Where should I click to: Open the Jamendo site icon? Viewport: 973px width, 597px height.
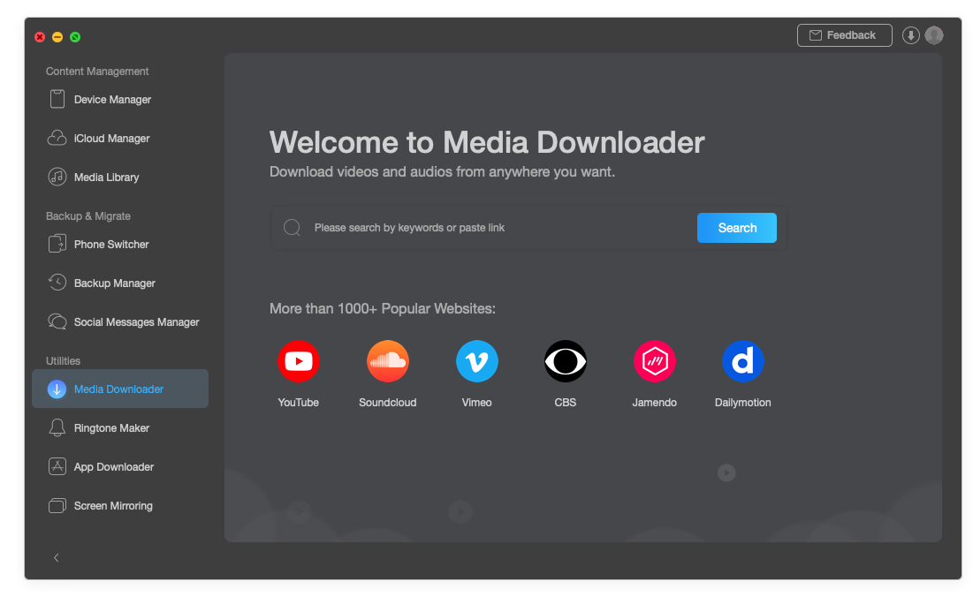point(654,361)
